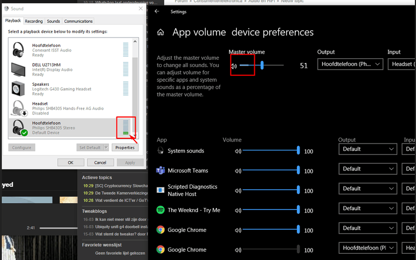Open the Communications tab
416x260 pixels.
[79, 21]
